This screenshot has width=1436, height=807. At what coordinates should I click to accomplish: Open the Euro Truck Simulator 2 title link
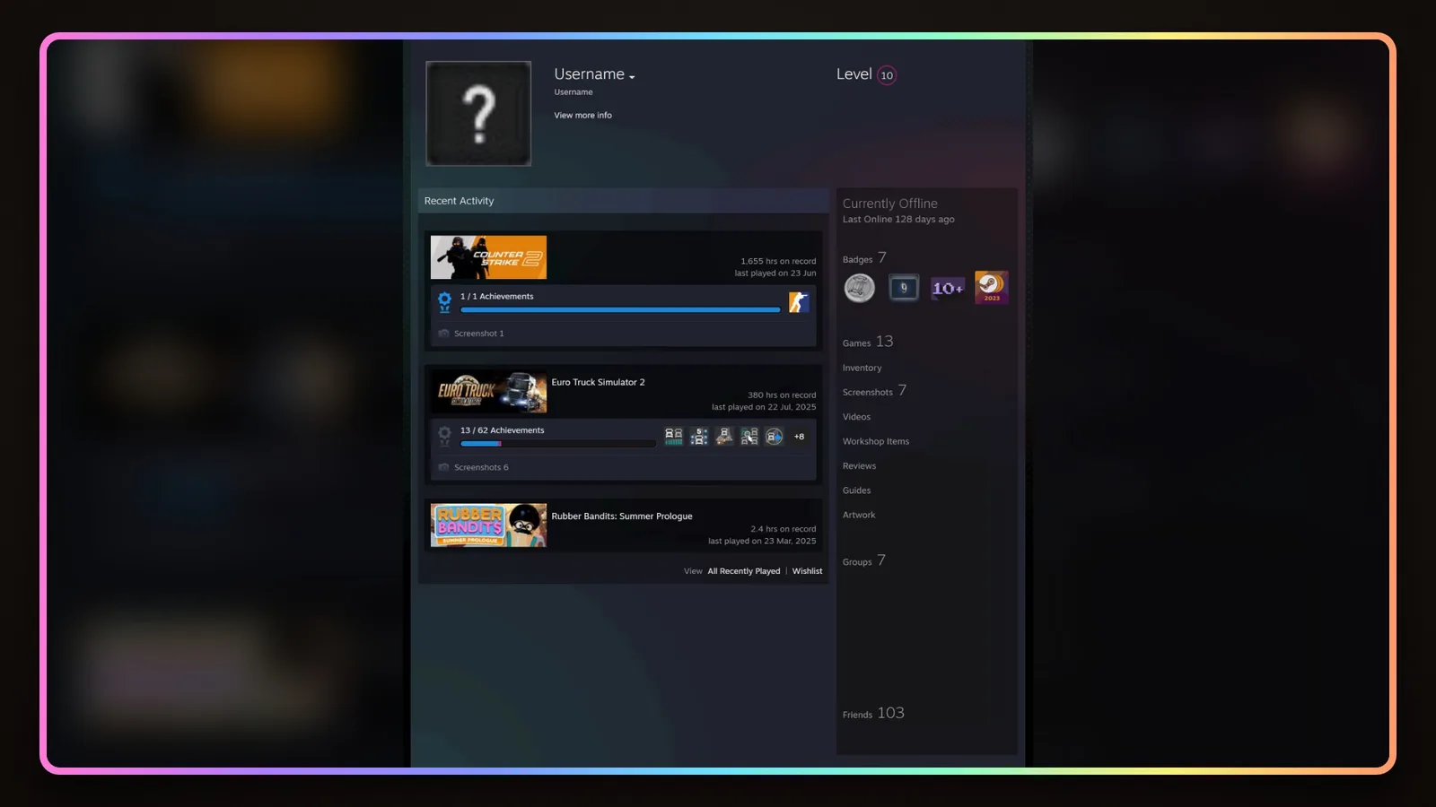[598, 382]
